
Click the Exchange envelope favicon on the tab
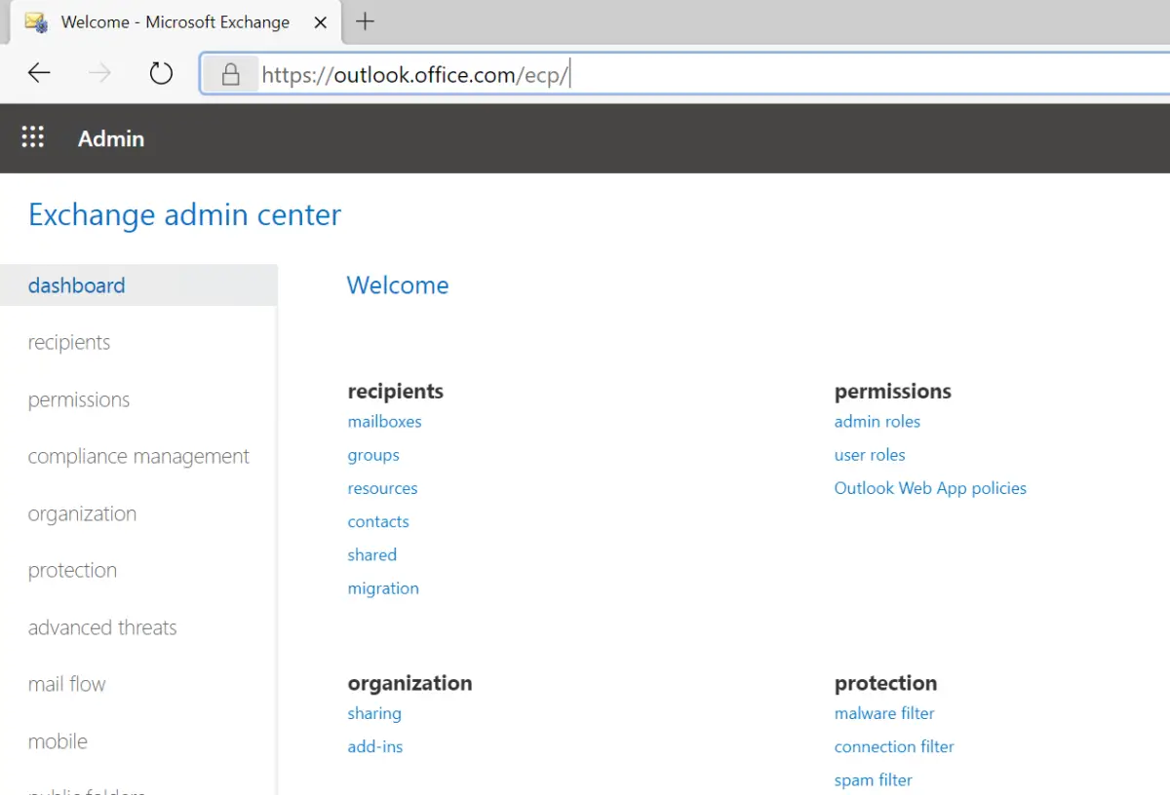click(35, 21)
